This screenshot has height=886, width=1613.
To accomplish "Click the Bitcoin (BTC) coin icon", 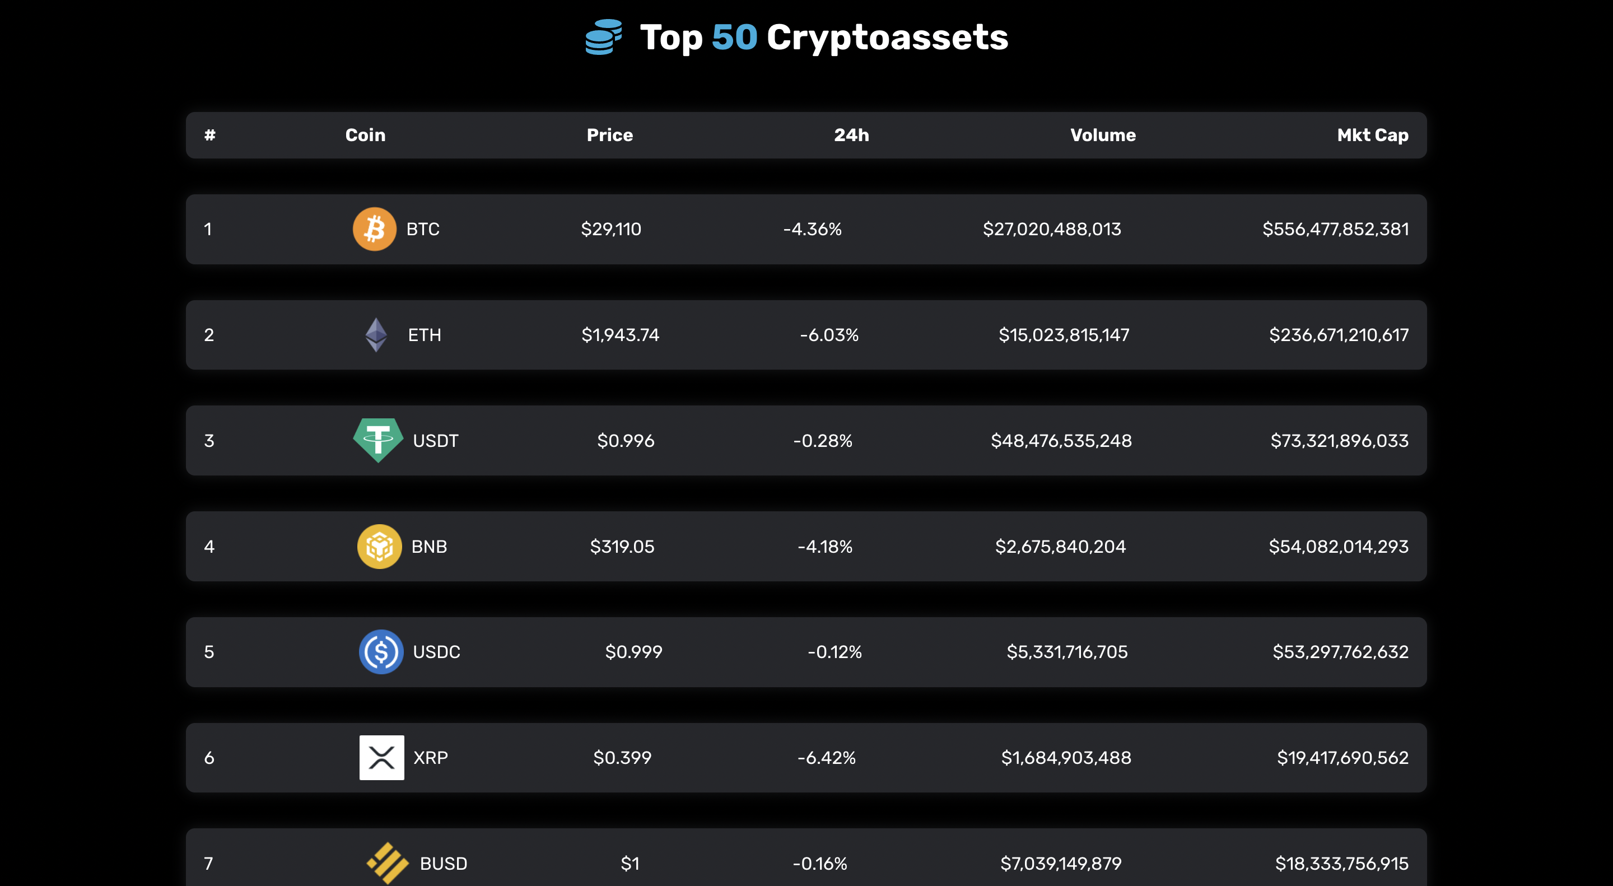I will pos(374,229).
